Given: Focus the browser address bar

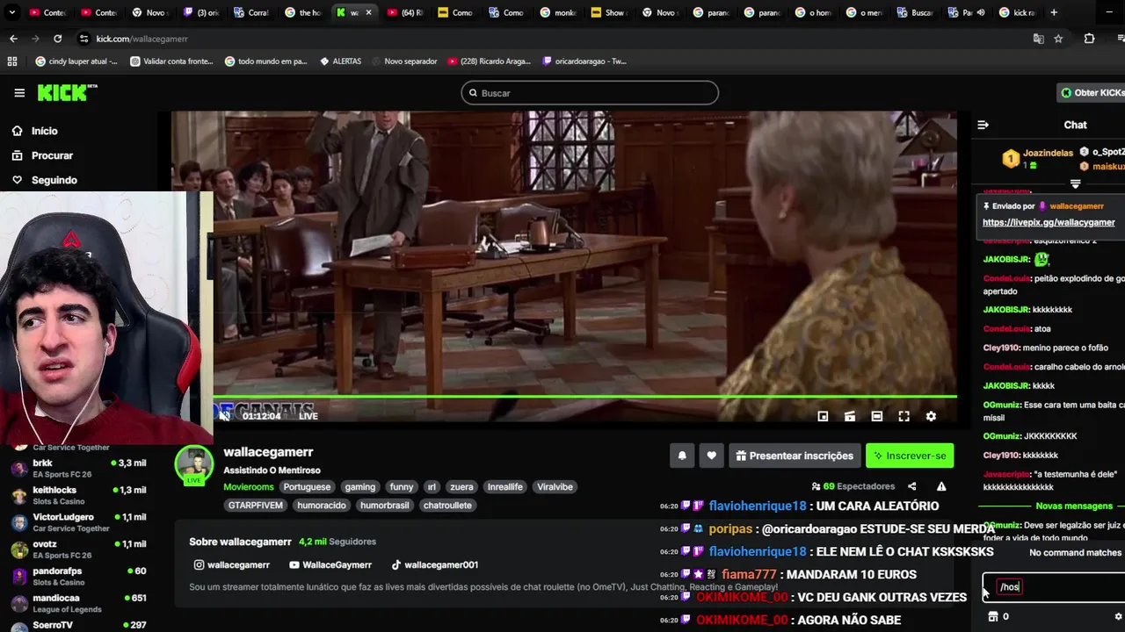Looking at the screenshot, I should coord(554,39).
